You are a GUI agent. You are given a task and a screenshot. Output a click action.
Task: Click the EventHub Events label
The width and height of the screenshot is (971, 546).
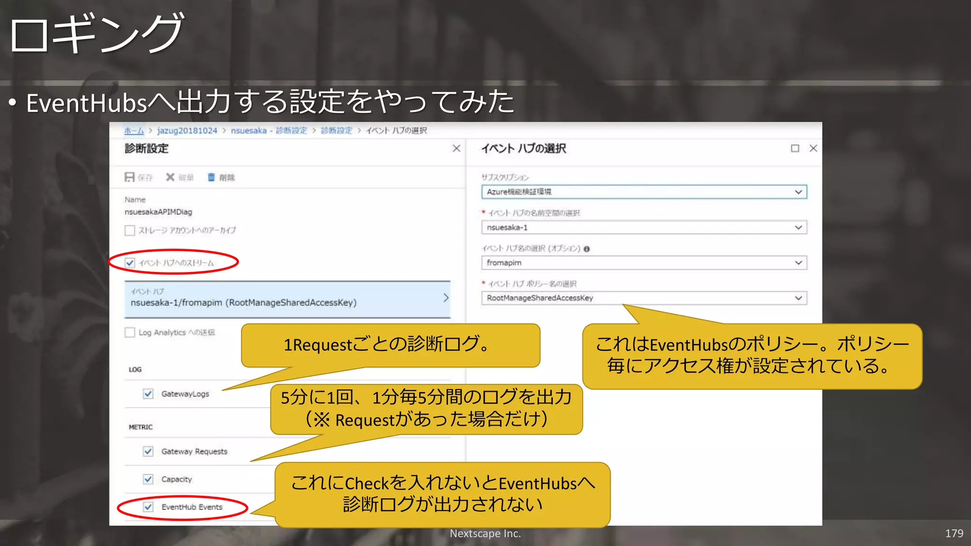pyautogui.click(x=192, y=507)
